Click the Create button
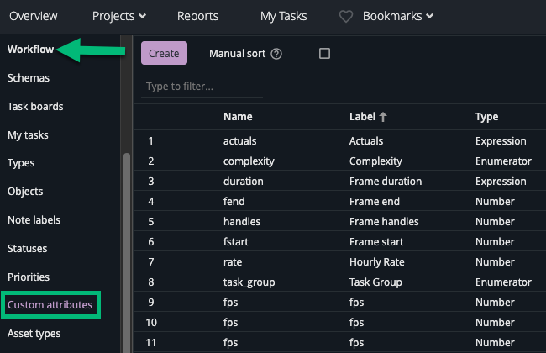 coord(164,53)
